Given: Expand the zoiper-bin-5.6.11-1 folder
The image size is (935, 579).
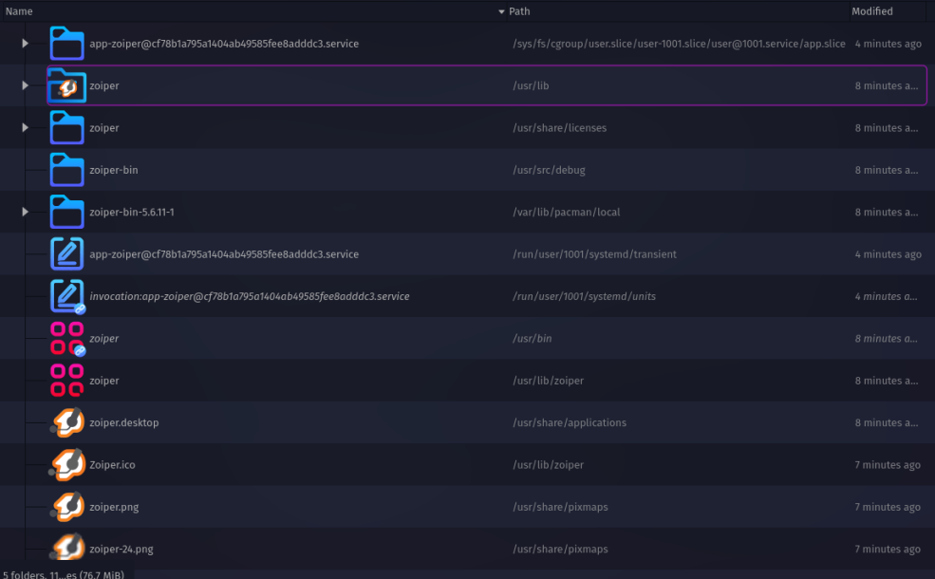Looking at the screenshot, I should point(26,212).
